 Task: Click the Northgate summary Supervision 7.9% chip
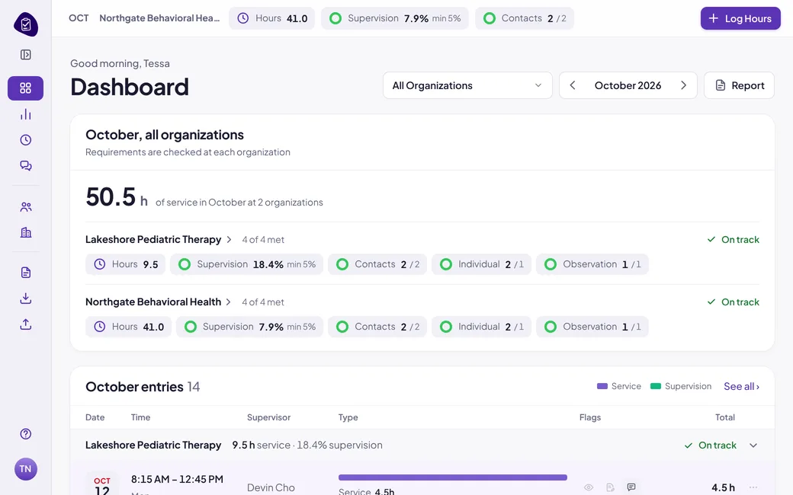point(249,327)
